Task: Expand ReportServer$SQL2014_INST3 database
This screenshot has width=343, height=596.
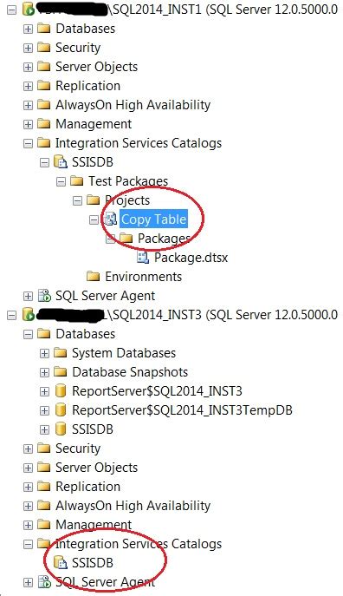Action: tap(44, 391)
